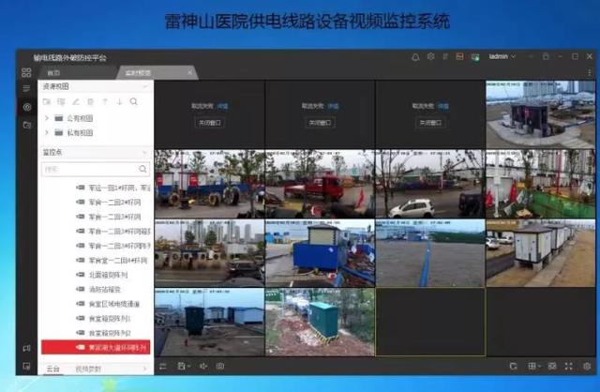This screenshot has height=392, width=600.
Task: Switch to the 首页 tab
Action: (x=53, y=73)
